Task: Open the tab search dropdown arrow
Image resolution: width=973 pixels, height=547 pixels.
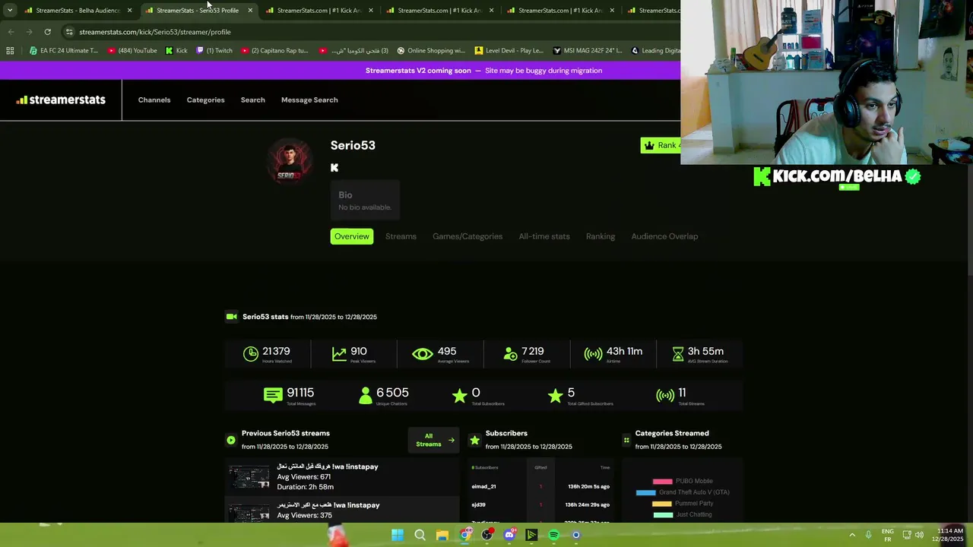Action: click(x=9, y=11)
